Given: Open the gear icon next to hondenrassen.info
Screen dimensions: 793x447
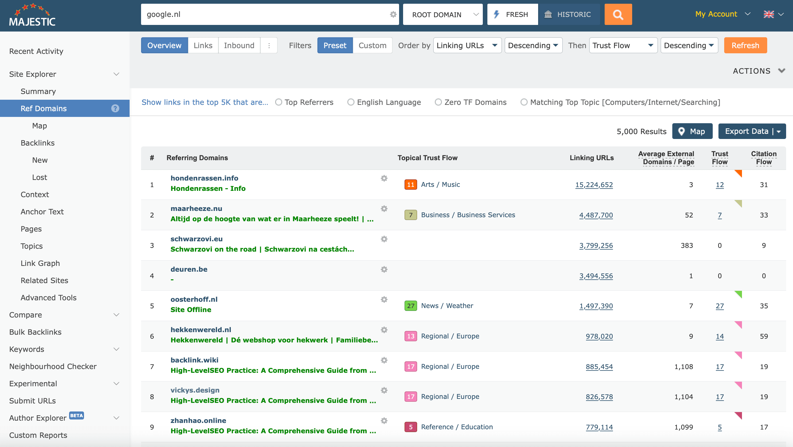Looking at the screenshot, I should (384, 179).
